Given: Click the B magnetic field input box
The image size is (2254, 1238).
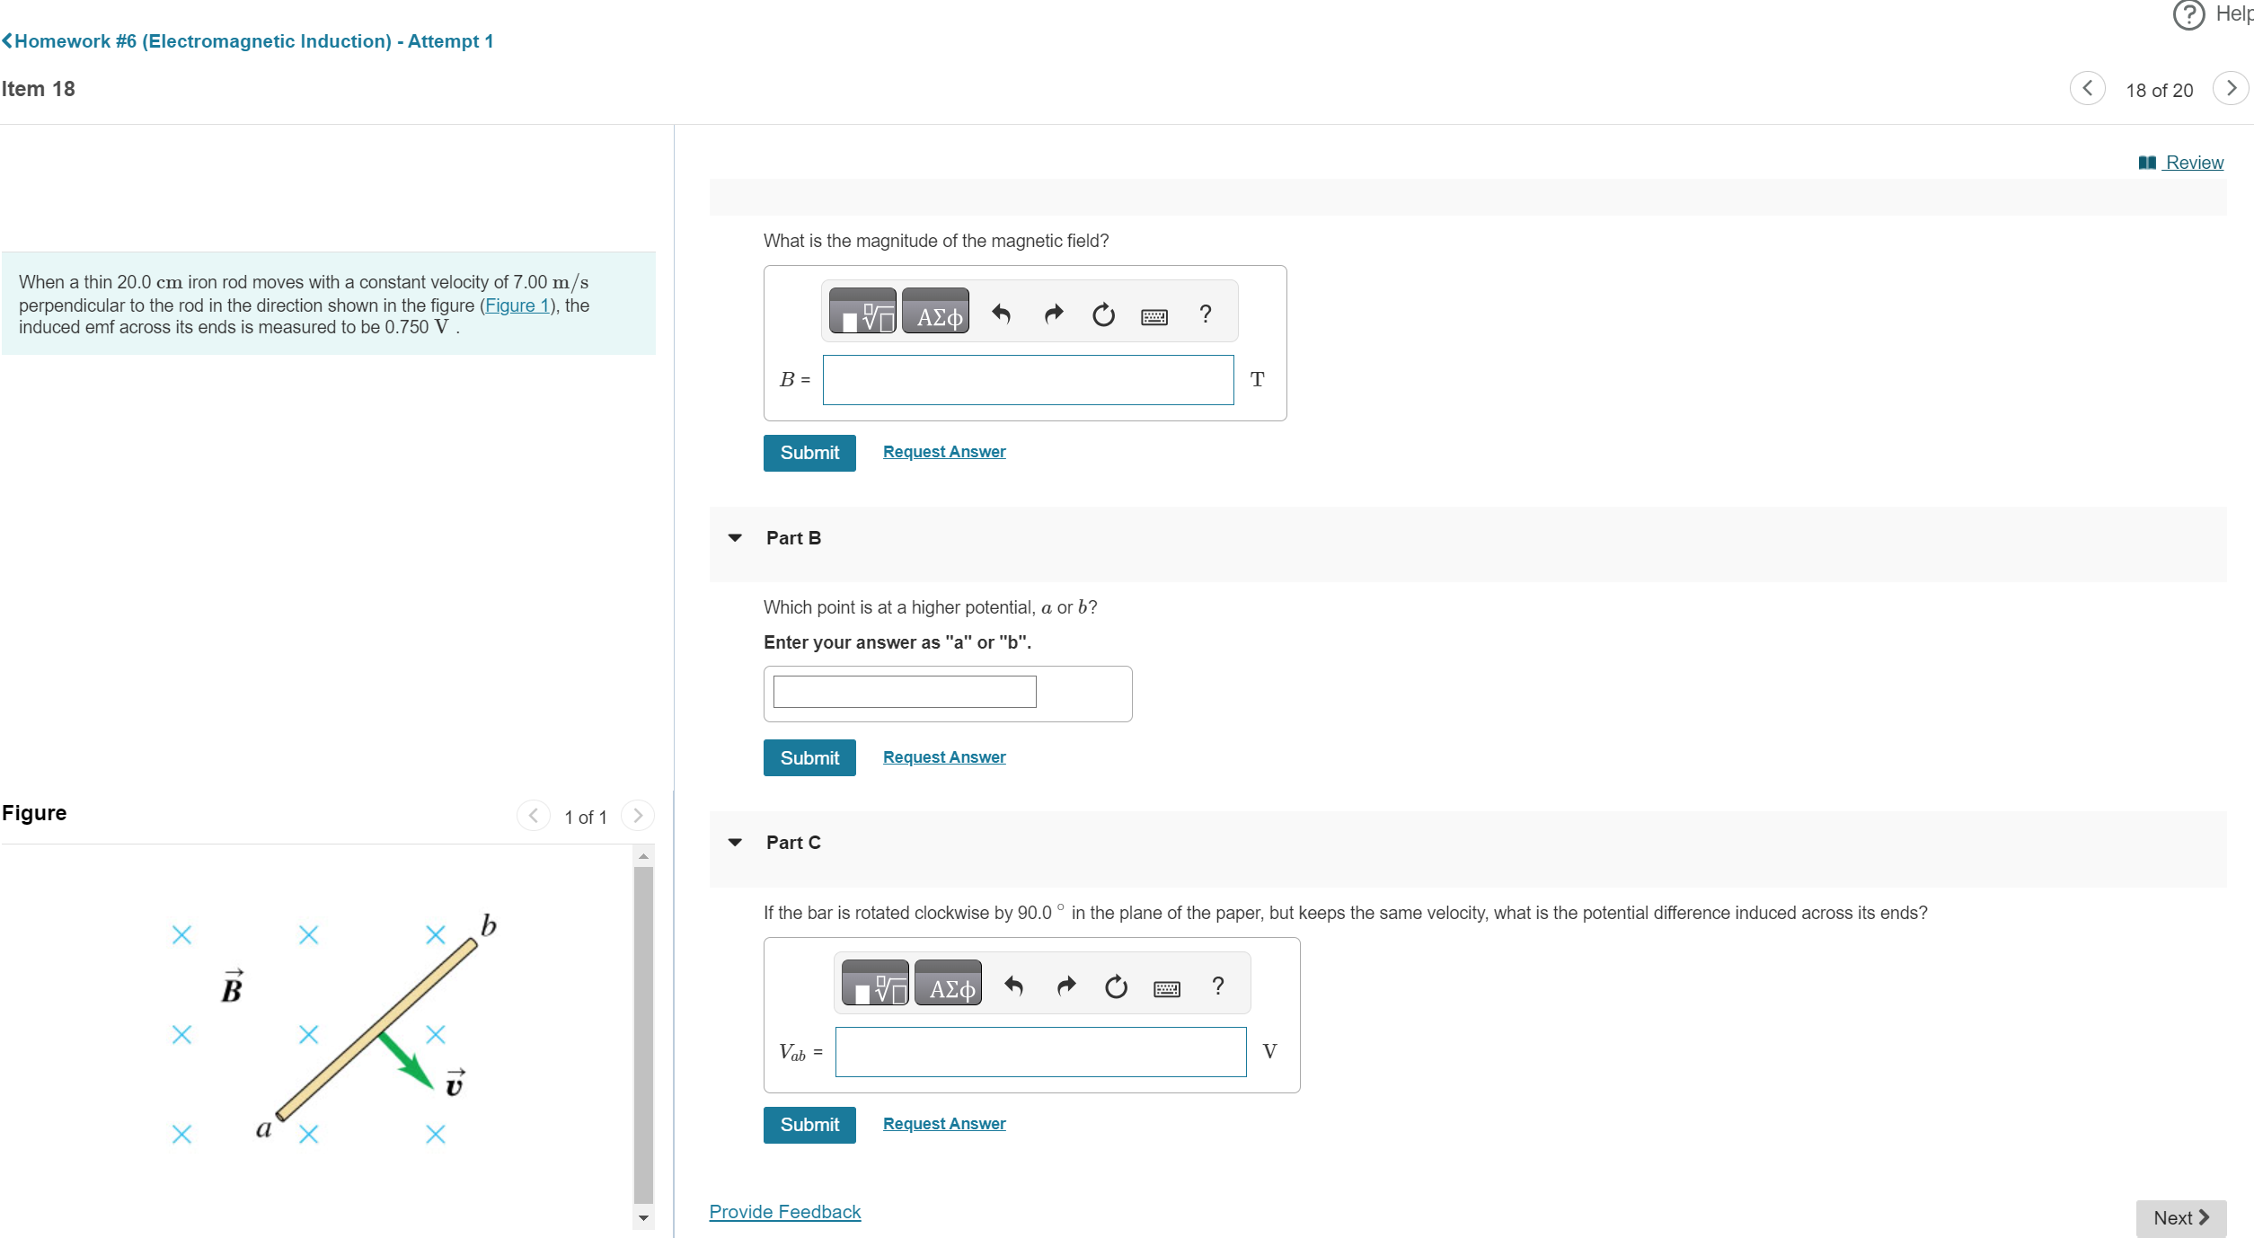Looking at the screenshot, I should [1028, 380].
